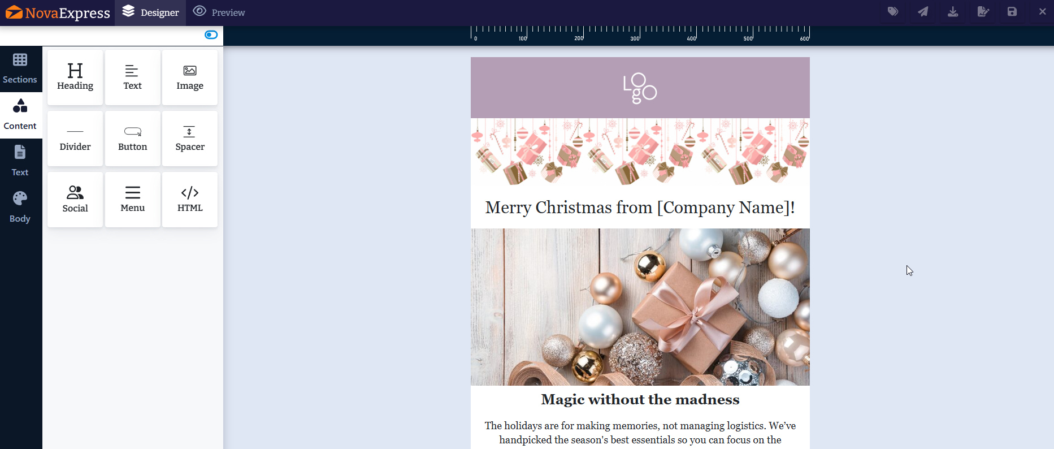Send email with paper plane icon
This screenshot has height=449, width=1054.
pos(923,12)
